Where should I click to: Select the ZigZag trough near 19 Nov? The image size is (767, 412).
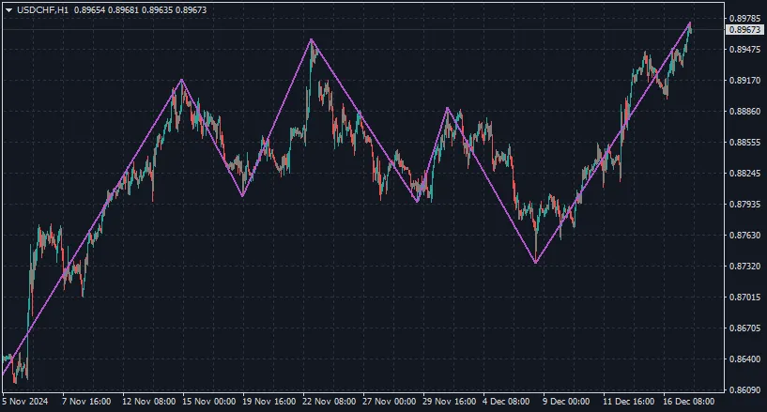coord(243,196)
